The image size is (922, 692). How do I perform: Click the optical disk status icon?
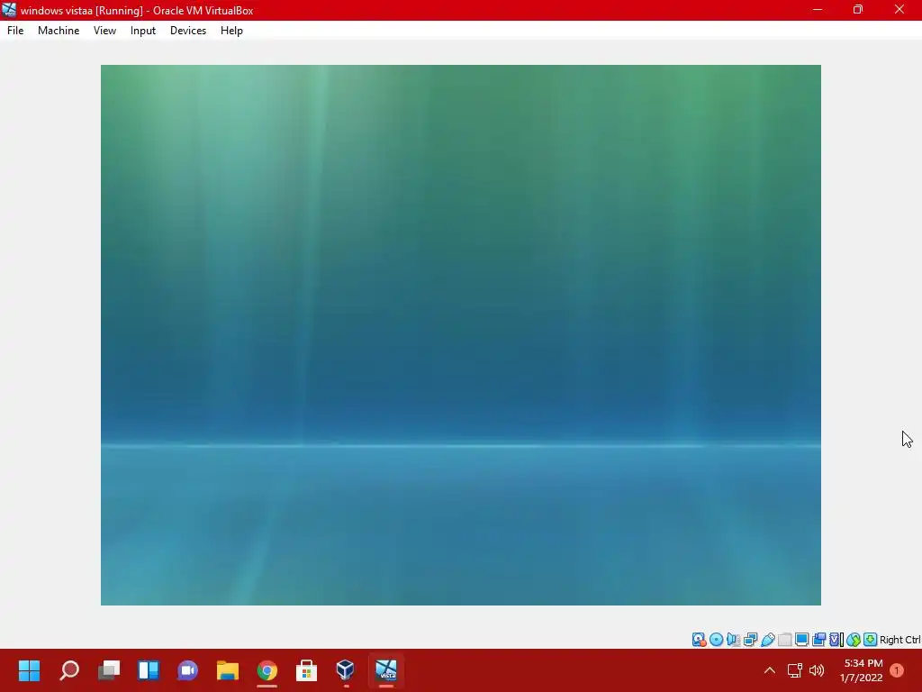[x=716, y=640]
